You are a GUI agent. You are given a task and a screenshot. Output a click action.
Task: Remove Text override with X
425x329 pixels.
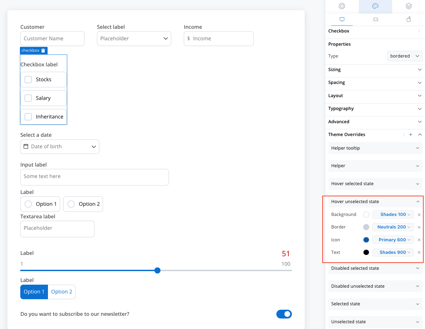pos(419,253)
